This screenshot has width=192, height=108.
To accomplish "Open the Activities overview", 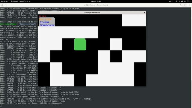I will 4,1.
